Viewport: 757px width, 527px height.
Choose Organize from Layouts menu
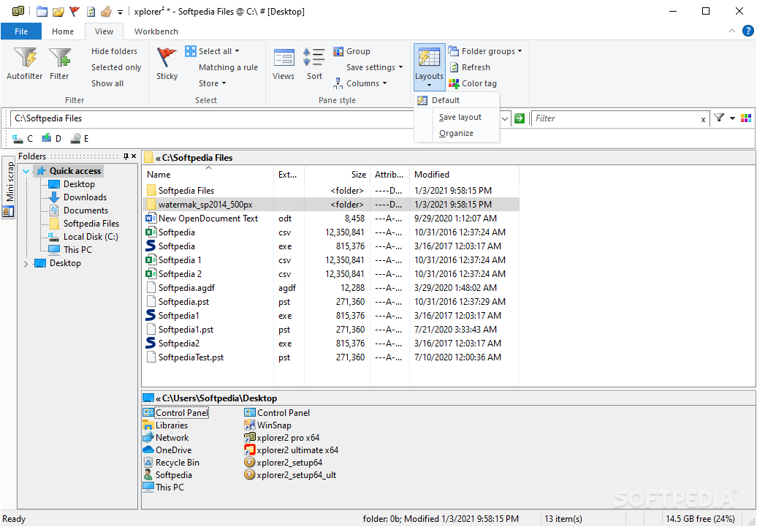click(x=456, y=133)
